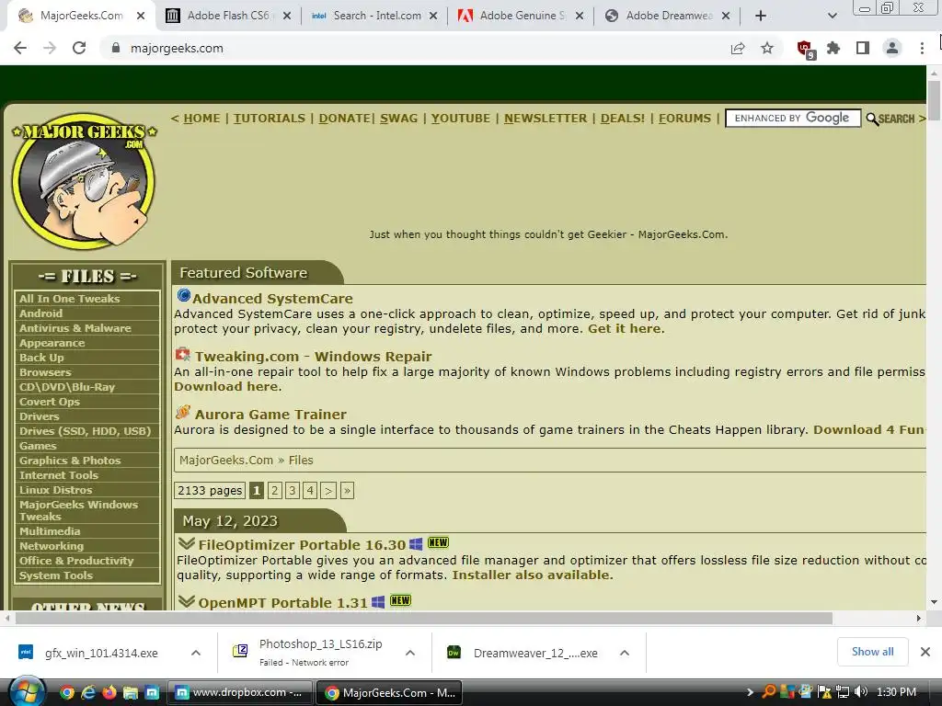Open the Graphics & Photos category
Screen dimensions: 942x706
tap(70, 461)
